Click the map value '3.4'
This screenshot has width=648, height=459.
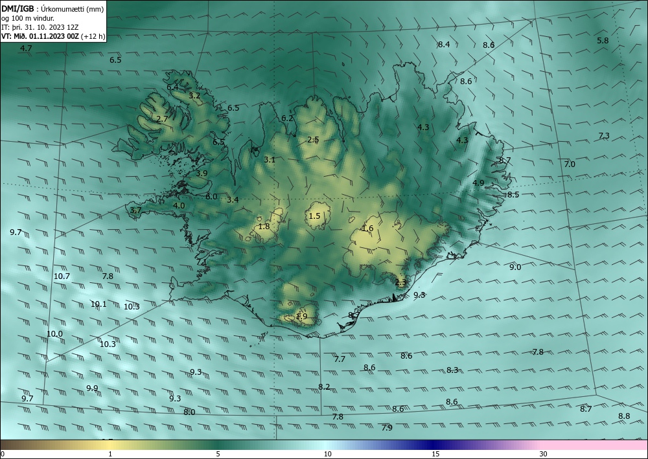(233, 200)
